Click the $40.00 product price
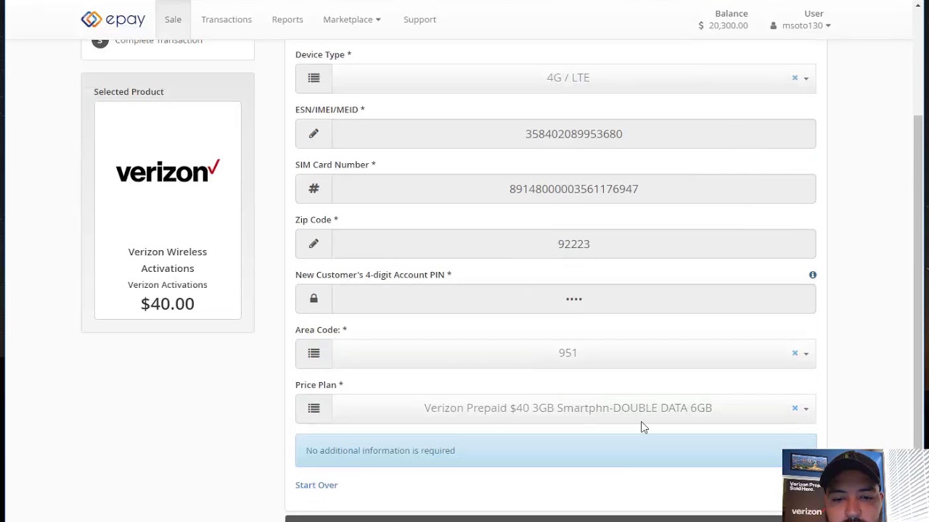This screenshot has height=522, width=929. [x=168, y=304]
